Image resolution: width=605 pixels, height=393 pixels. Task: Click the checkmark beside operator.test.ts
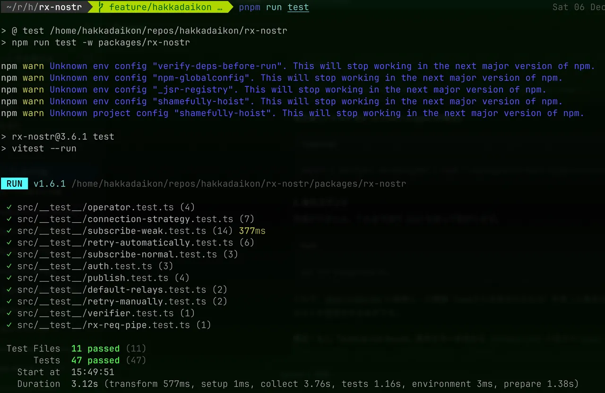(9, 207)
